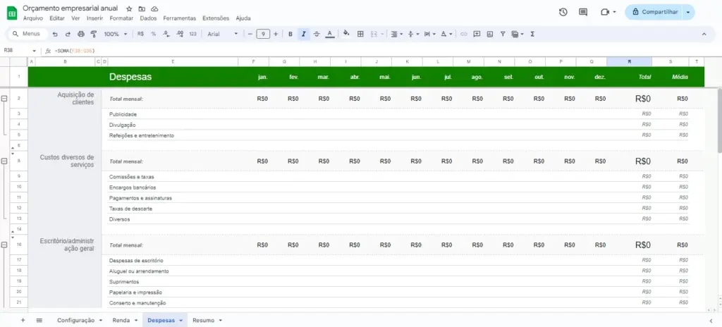Edit the font size field
The height and width of the screenshot is (327, 722).
point(263,34)
